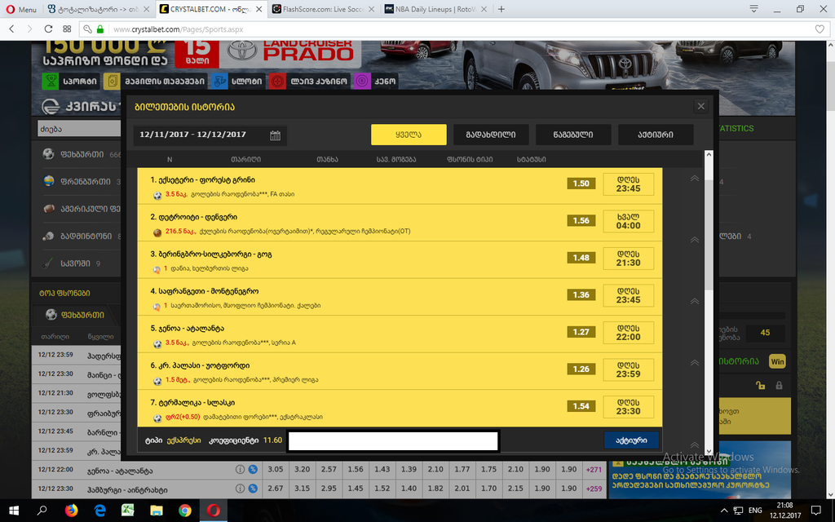Click the handball icon under ბერინგბრო-სილკებორგი
The image size is (835, 522).
pyautogui.click(x=157, y=269)
